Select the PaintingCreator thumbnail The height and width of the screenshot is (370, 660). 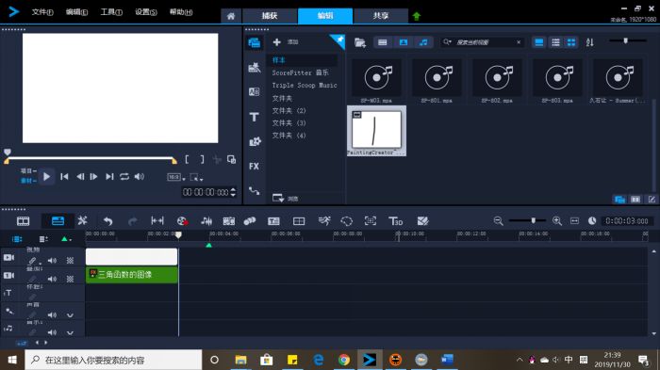(376, 131)
